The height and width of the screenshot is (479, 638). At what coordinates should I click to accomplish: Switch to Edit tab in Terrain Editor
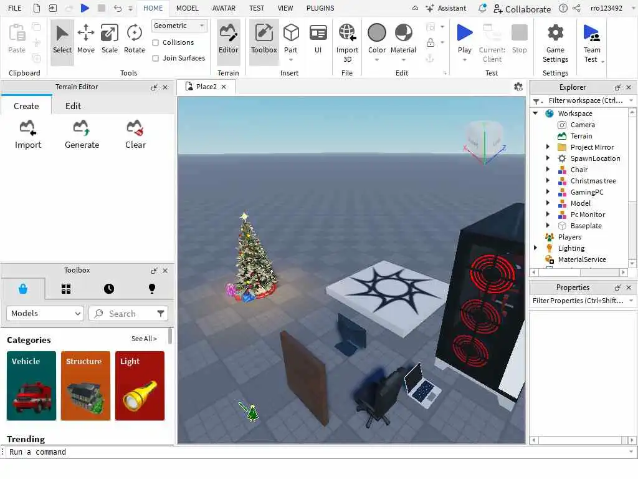pyautogui.click(x=74, y=106)
